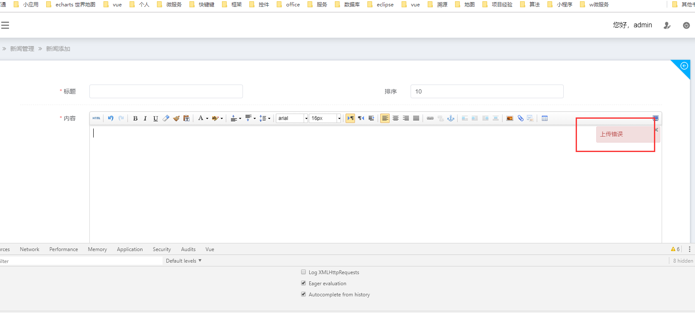Uncheck Eager evaluation option

304,283
